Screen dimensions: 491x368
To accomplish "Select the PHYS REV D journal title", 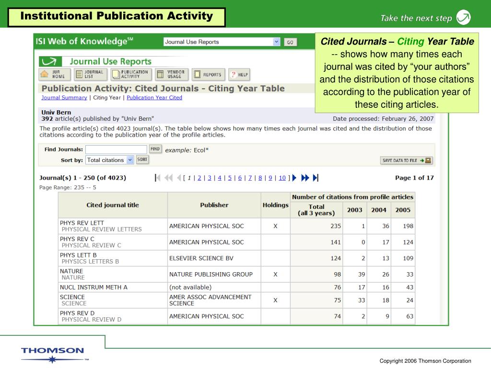I will (x=77, y=313).
